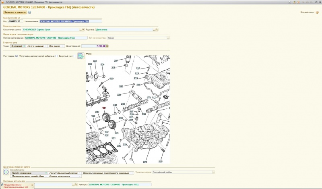Image resolution: width=322 pixels, height=189 pixels.
Task: Select Расчёт банковской картой payment method
Action: [65, 173]
